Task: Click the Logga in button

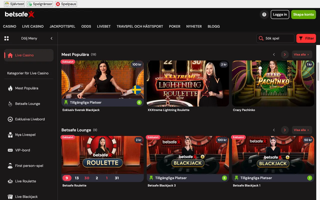Action: pyautogui.click(x=280, y=14)
